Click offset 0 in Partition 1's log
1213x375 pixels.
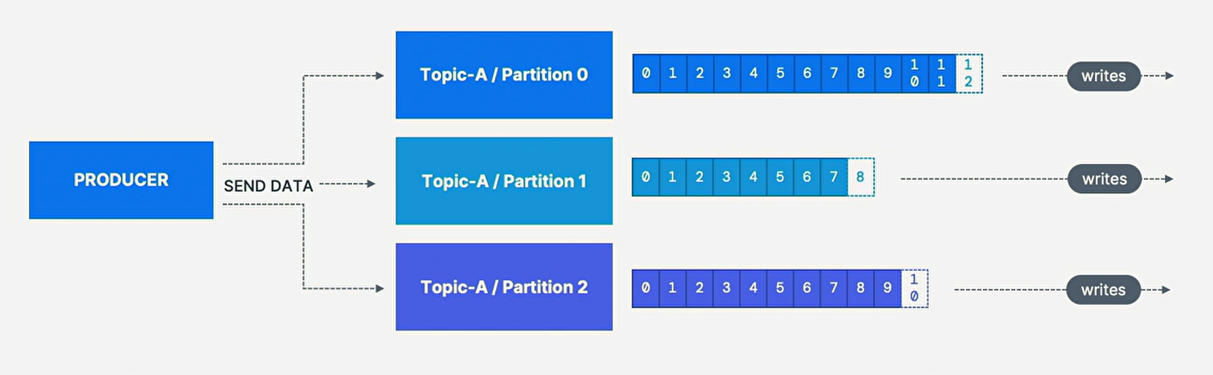646,177
